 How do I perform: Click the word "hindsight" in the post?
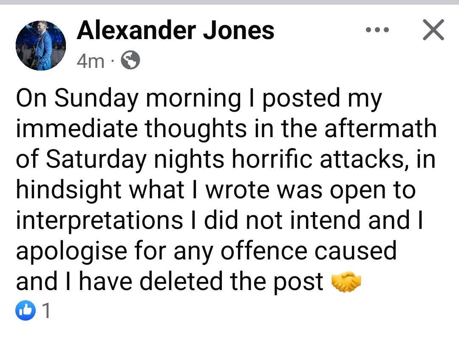pyautogui.click(x=68, y=191)
